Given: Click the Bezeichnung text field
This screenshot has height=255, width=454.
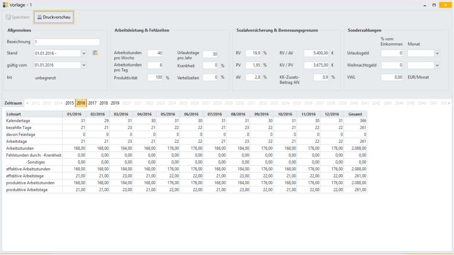Looking at the screenshot, I should click(67, 42).
